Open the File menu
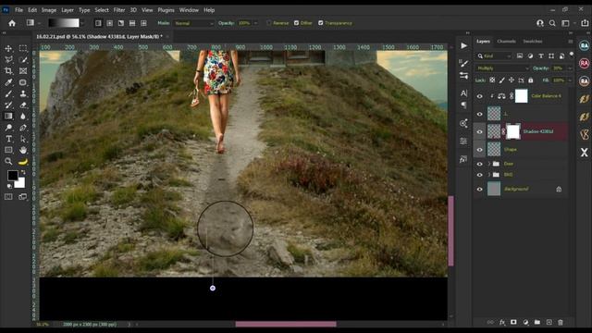The height and width of the screenshot is (333, 592). coord(18,10)
